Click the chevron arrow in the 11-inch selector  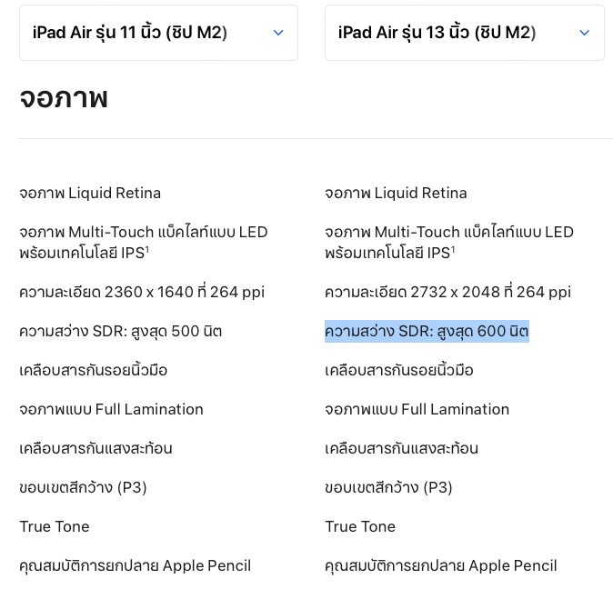278,33
